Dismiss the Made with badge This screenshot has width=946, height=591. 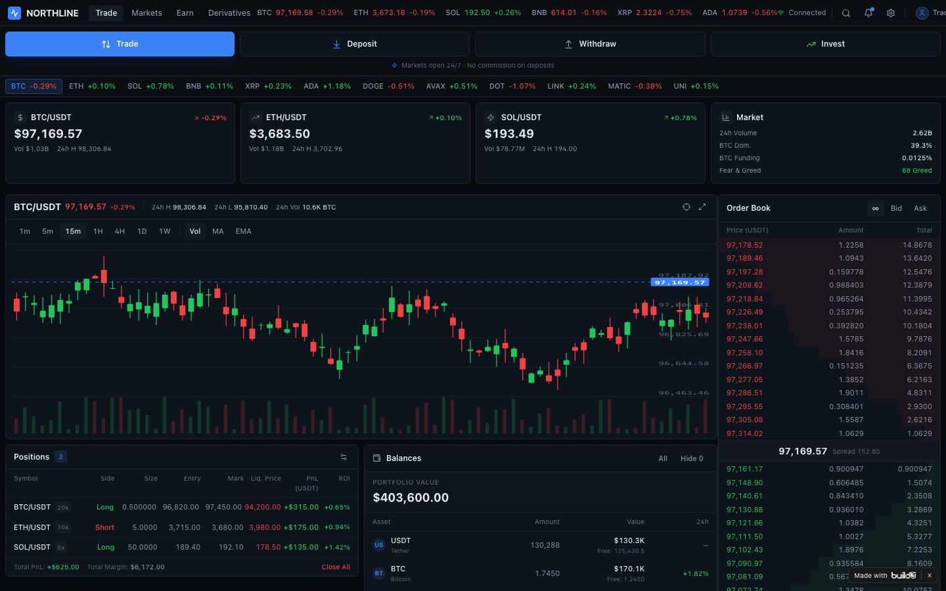pos(930,575)
